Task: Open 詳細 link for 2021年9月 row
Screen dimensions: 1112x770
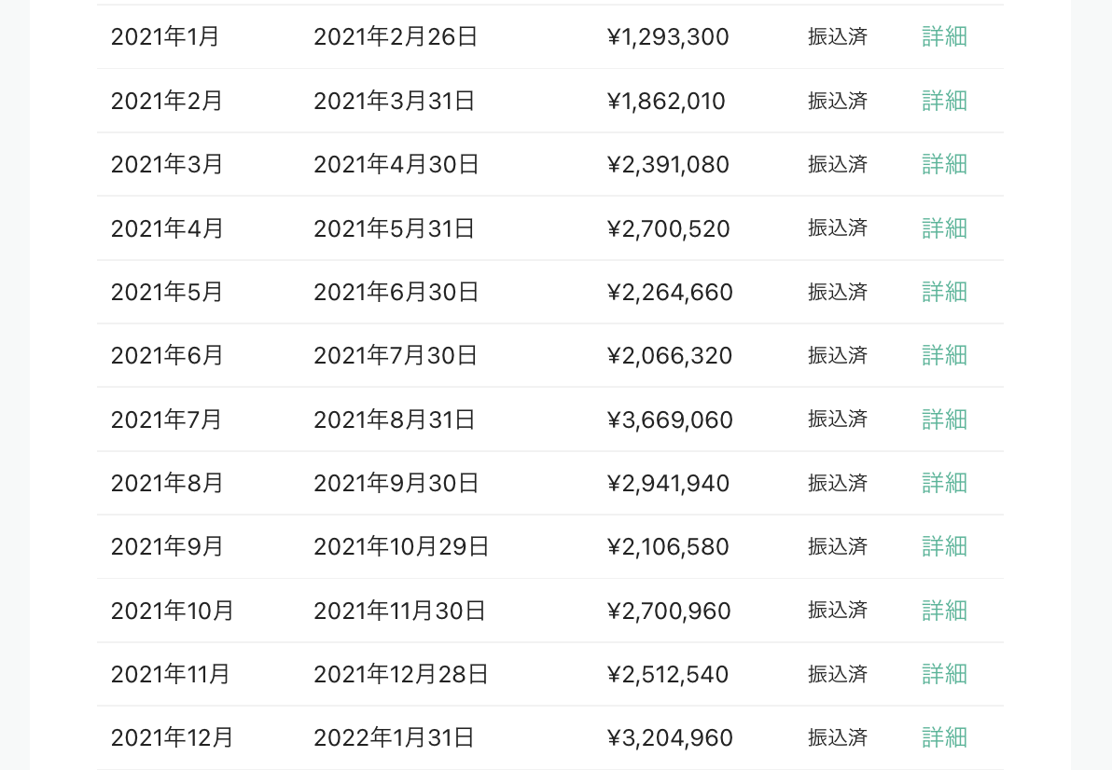Action: [944, 546]
